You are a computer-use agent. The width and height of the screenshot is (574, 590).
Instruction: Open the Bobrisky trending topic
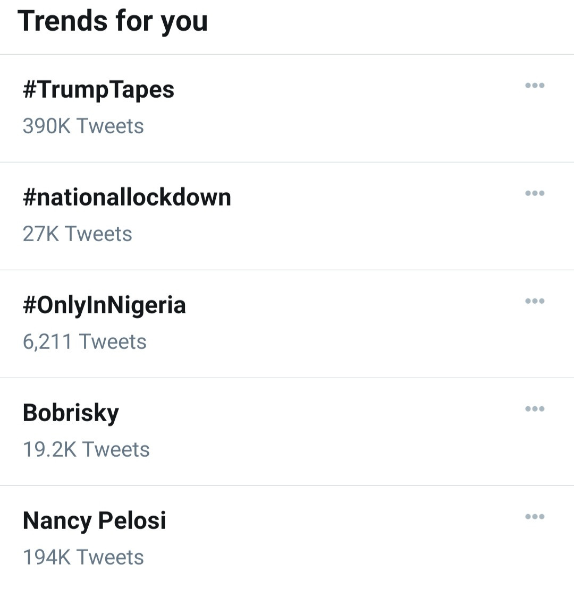71,413
